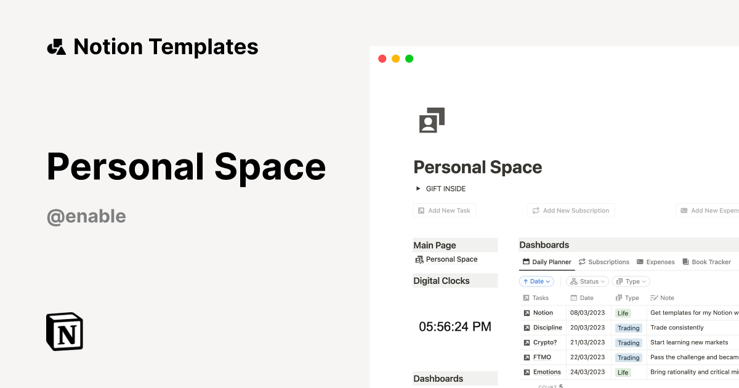Click the Add New Subscription button

click(570, 210)
